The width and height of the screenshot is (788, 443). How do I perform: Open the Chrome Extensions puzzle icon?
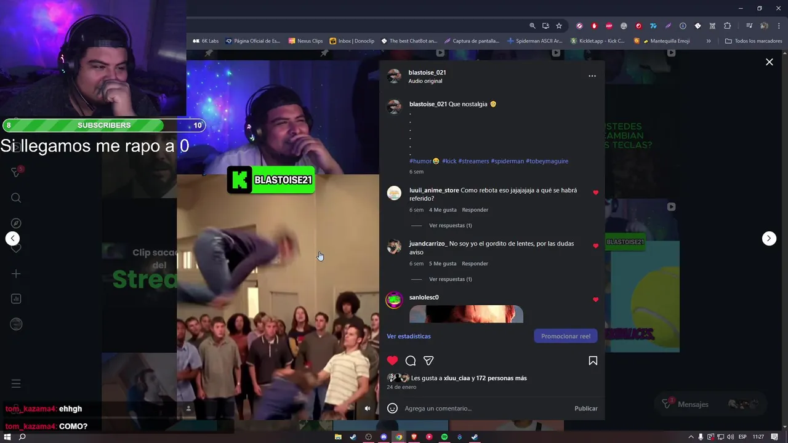(727, 26)
